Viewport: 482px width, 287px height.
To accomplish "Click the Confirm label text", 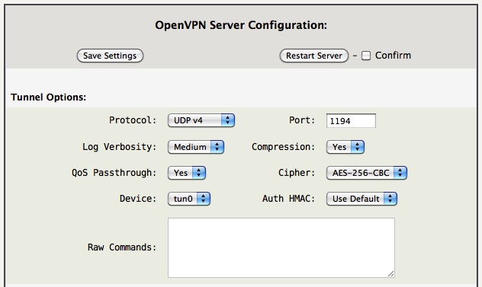I will point(393,56).
